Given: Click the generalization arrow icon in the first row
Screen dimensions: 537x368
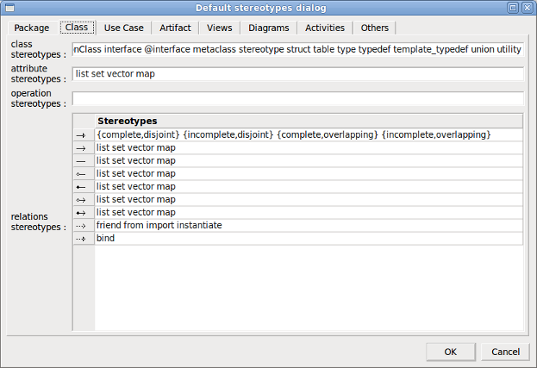Looking at the screenshot, I should (x=84, y=134).
